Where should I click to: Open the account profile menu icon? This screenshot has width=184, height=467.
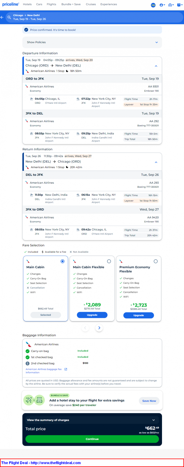[162, 5]
